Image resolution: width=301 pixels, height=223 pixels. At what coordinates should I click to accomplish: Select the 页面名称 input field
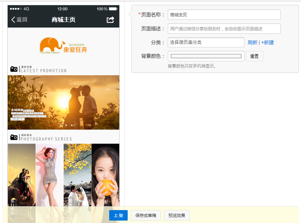pyautogui.click(x=224, y=15)
